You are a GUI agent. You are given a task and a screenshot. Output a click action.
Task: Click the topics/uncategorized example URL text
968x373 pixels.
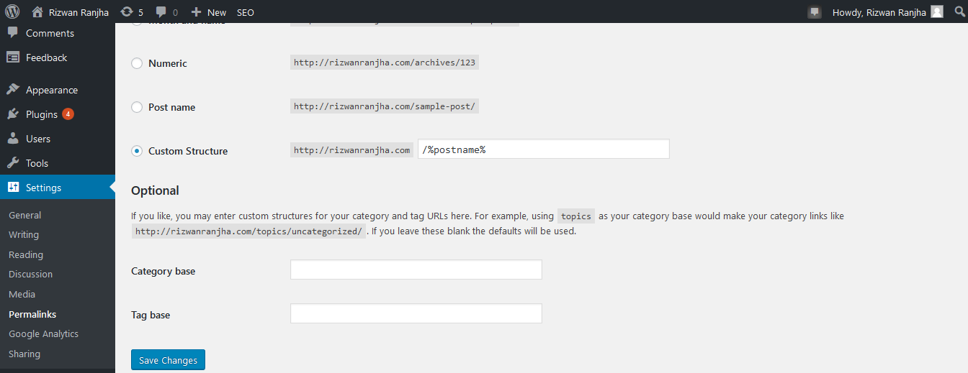(x=248, y=231)
